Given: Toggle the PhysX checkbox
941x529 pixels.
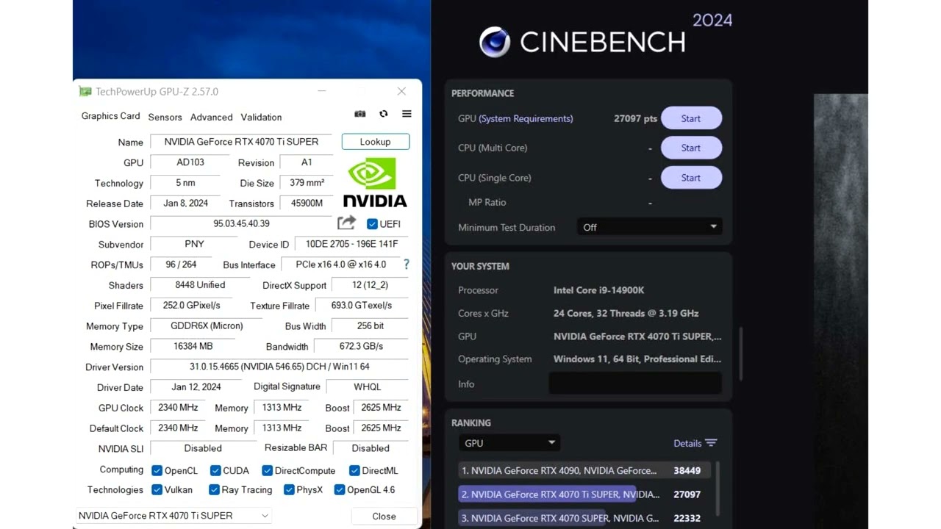Looking at the screenshot, I should pyautogui.click(x=289, y=489).
